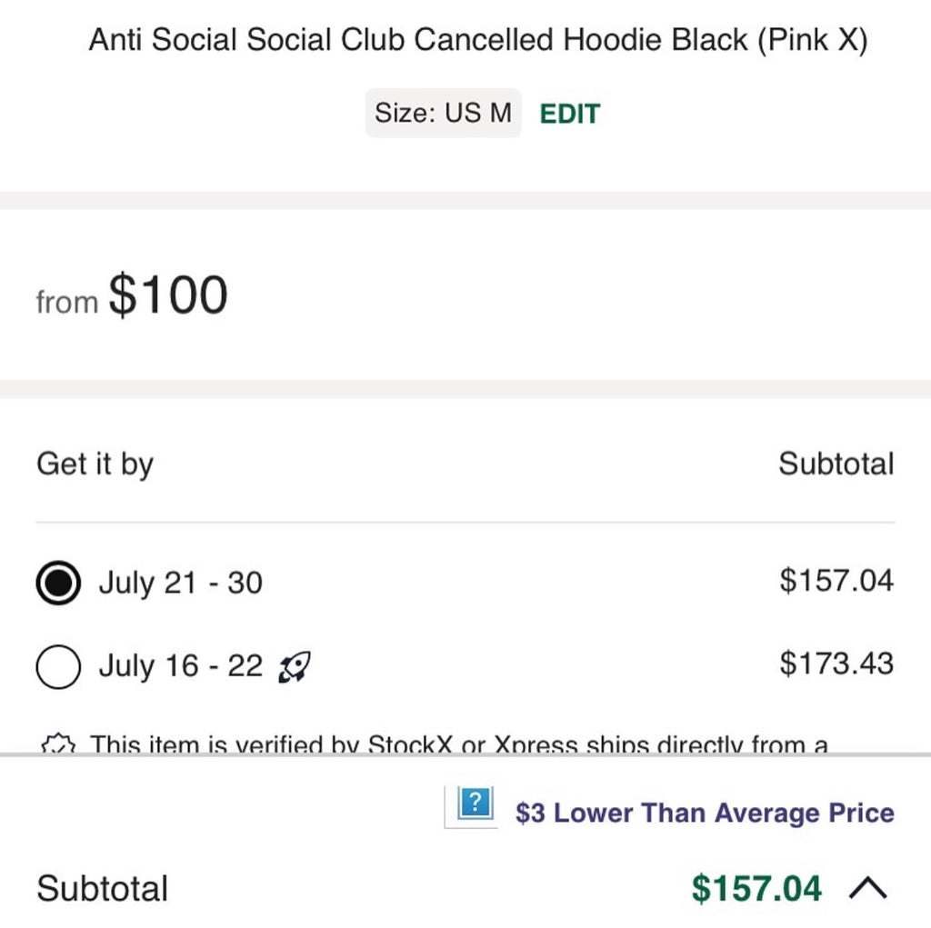
Task: Click the Get it by column header
Action: [95, 464]
